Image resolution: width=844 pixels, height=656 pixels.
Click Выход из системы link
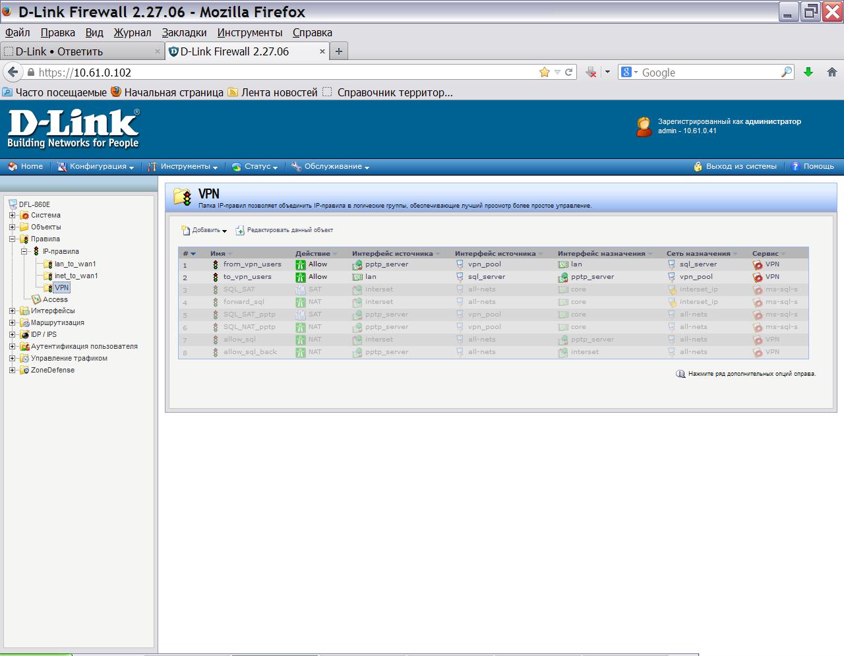pos(741,167)
